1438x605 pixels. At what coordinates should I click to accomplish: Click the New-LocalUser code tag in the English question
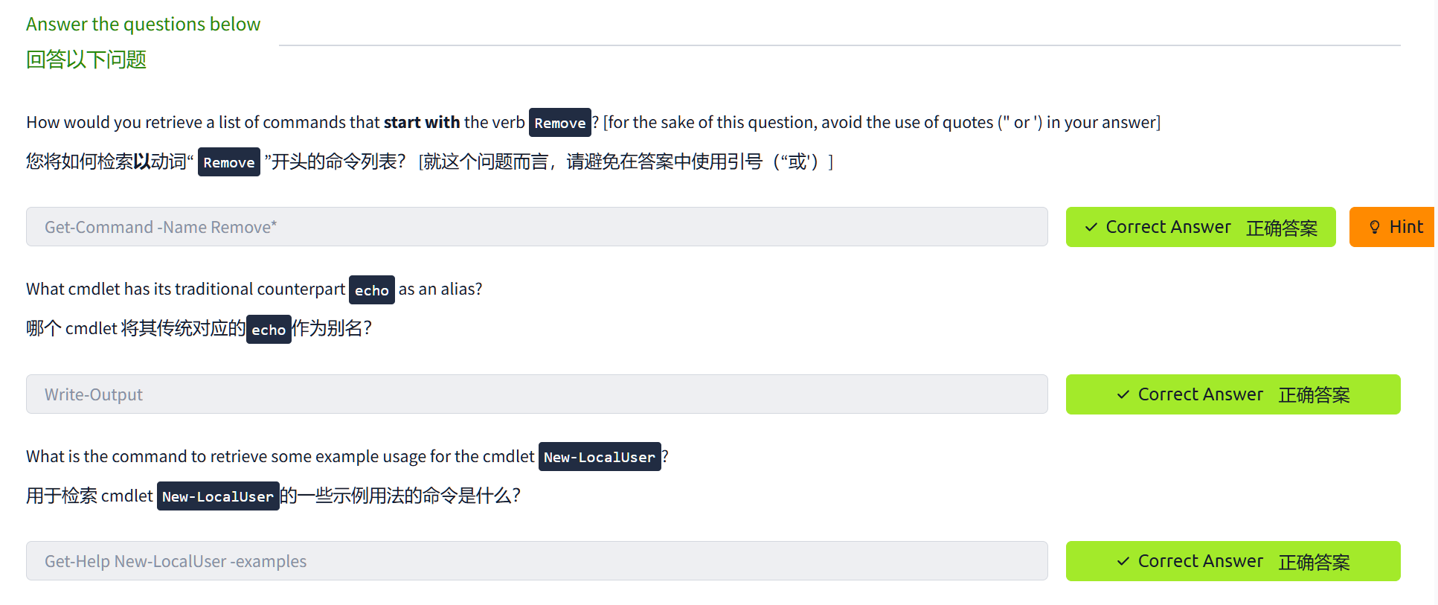[x=599, y=457]
